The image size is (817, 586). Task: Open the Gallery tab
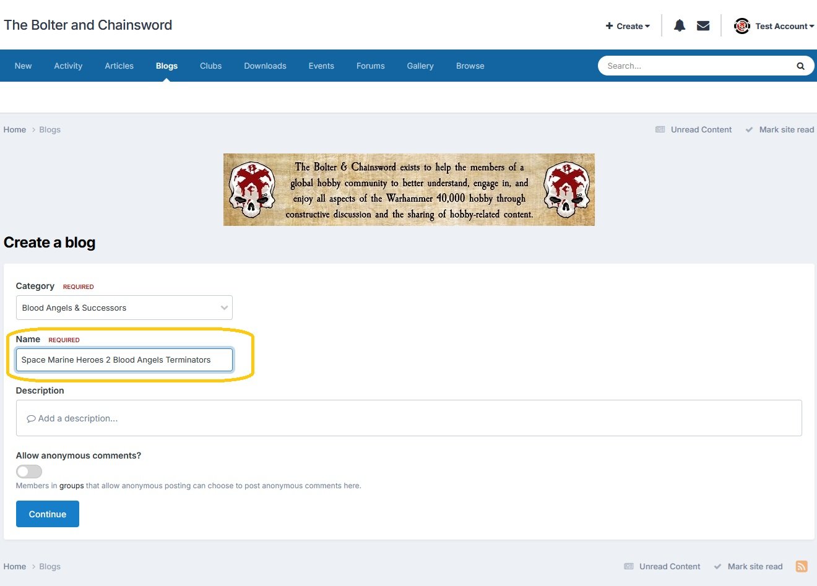tap(420, 66)
